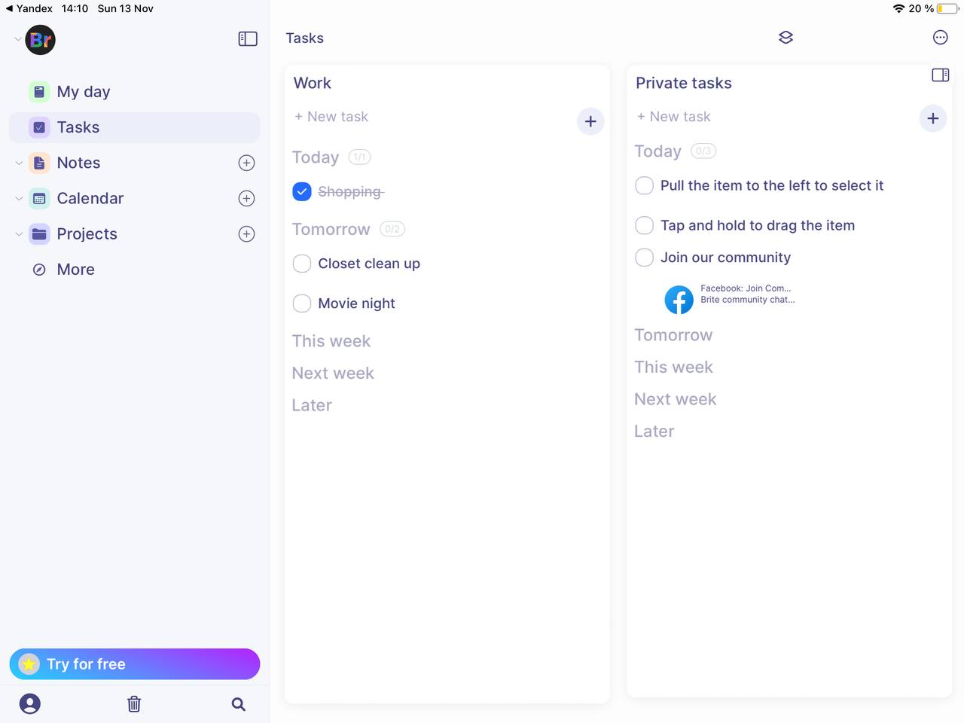Open the Movie night task text

(357, 304)
